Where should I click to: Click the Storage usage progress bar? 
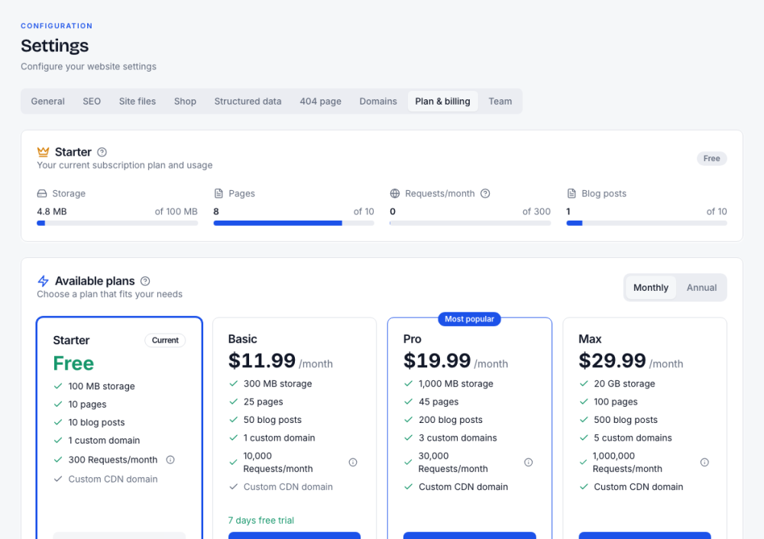118,223
